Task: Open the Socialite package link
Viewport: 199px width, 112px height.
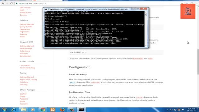Action: pos(24,104)
